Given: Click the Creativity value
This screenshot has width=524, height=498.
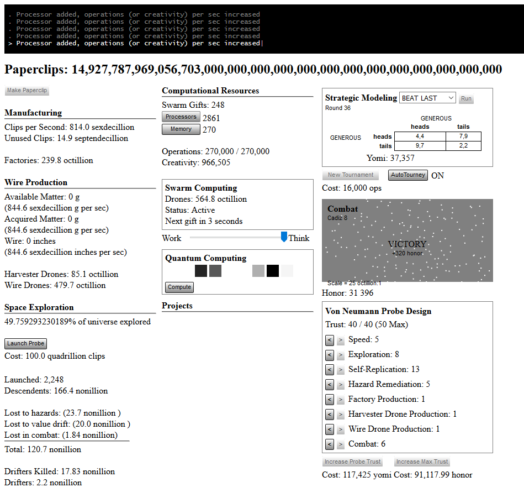Looking at the screenshot, I should pos(196,162).
